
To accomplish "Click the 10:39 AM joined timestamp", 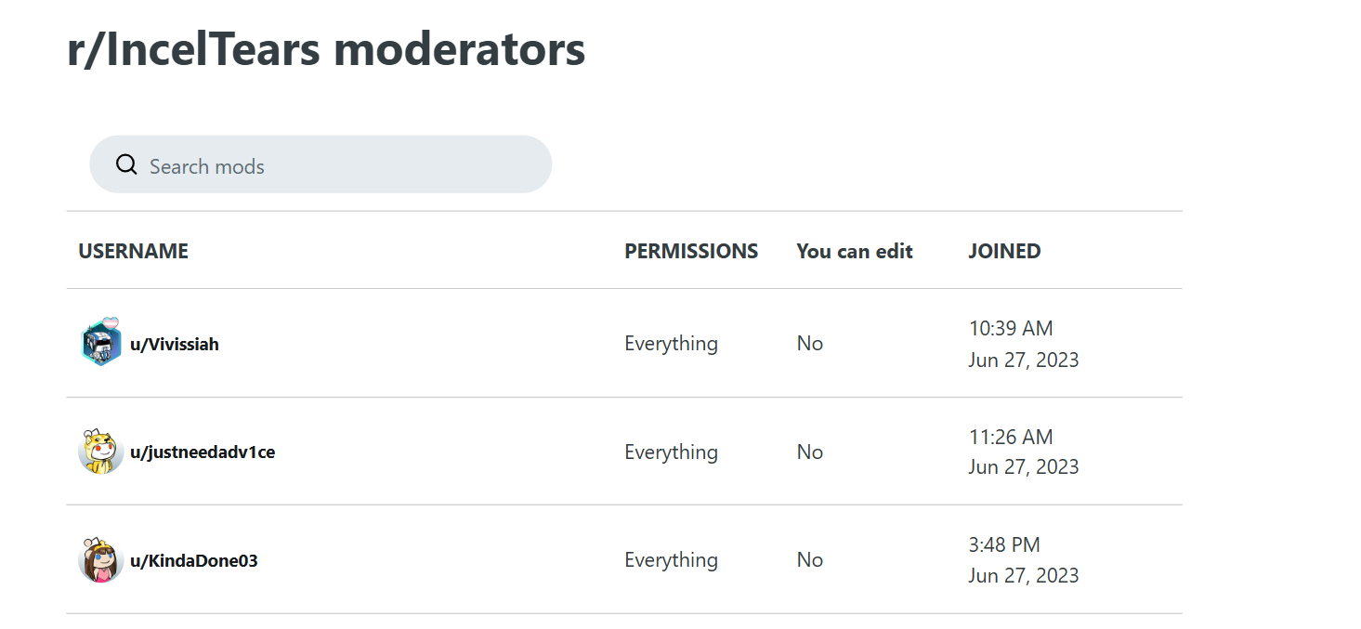I will (x=1011, y=328).
